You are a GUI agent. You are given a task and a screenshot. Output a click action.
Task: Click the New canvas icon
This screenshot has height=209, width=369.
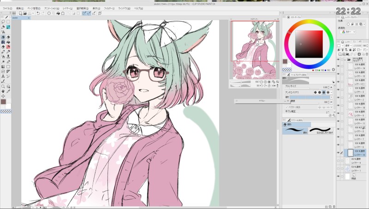pos(20,13)
